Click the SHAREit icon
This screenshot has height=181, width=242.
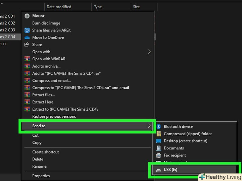[27, 30]
